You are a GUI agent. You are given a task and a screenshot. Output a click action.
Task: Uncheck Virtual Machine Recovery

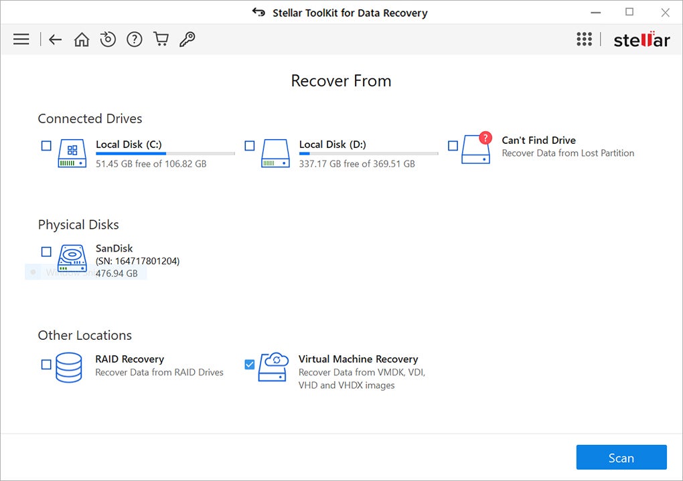click(249, 365)
